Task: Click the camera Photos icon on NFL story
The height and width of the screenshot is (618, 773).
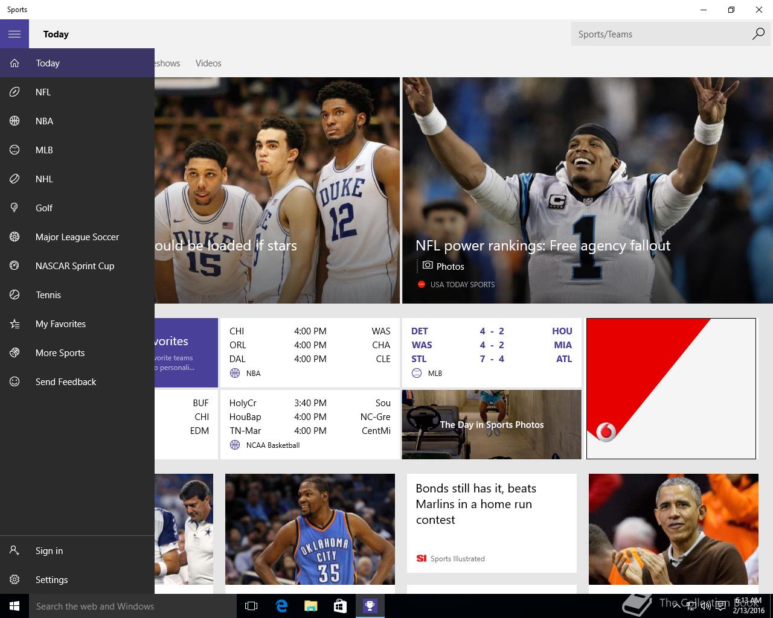Action: [x=428, y=266]
